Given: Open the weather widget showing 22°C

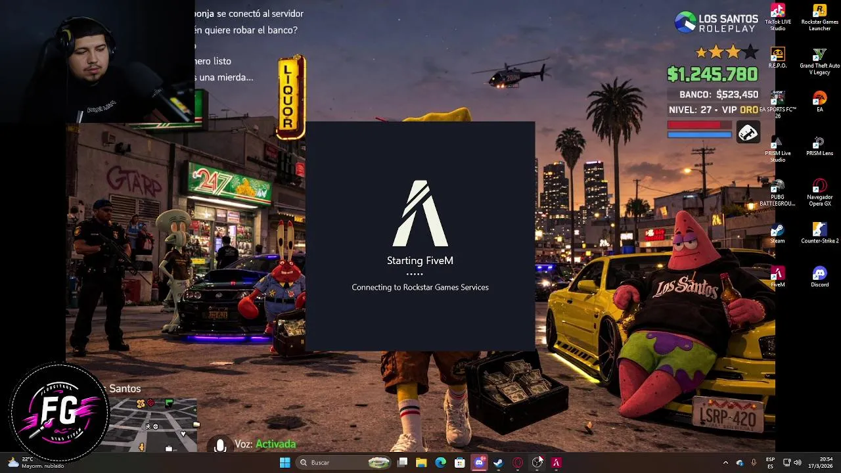Looking at the screenshot, I should click(35, 462).
